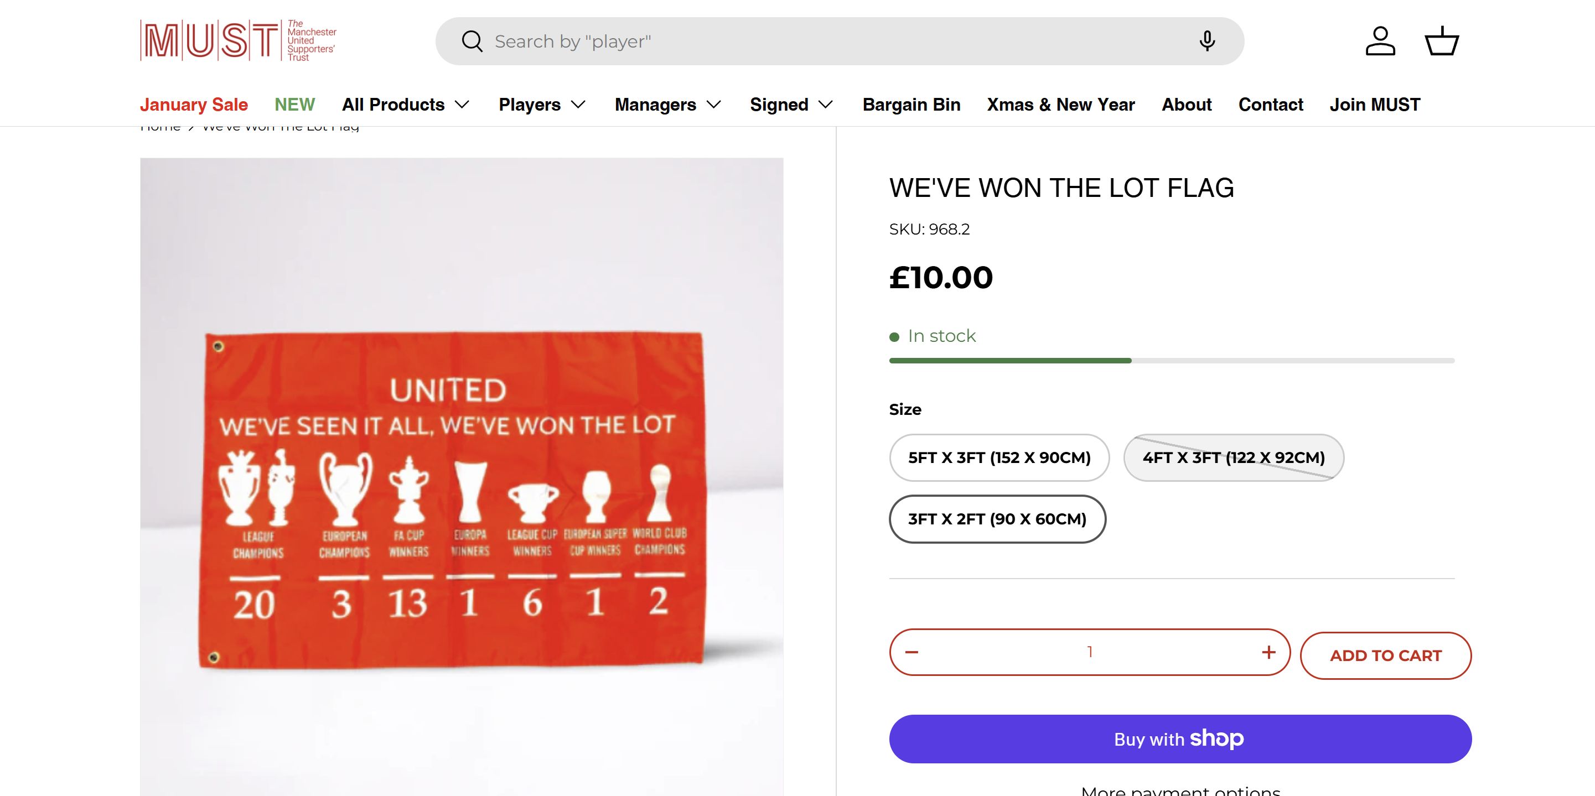The image size is (1595, 796).
Task: Expand the Players dropdown menu
Action: 542,105
